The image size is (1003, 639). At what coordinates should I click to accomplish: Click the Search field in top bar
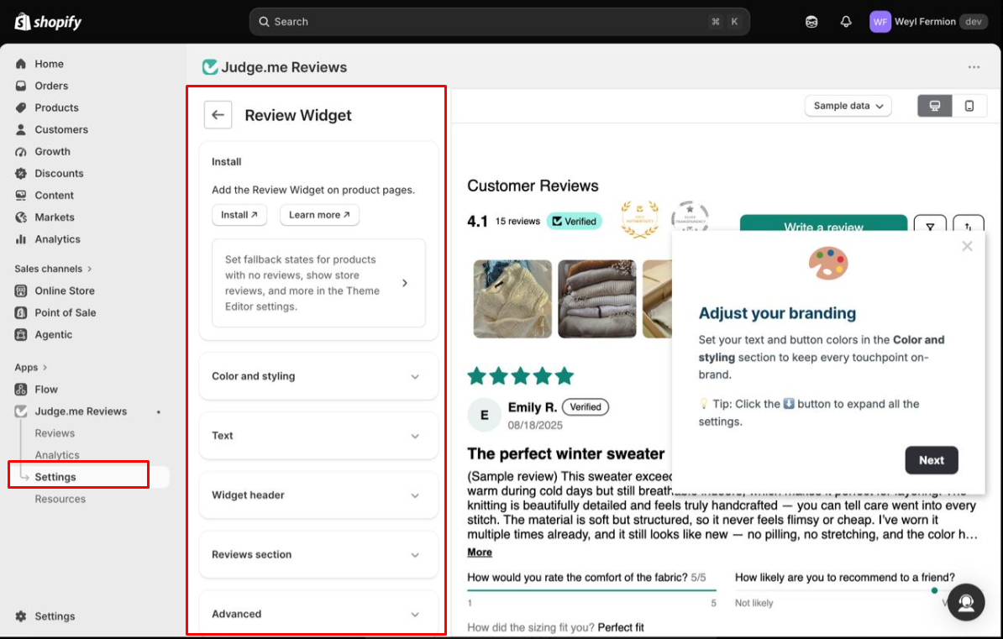tap(499, 22)
